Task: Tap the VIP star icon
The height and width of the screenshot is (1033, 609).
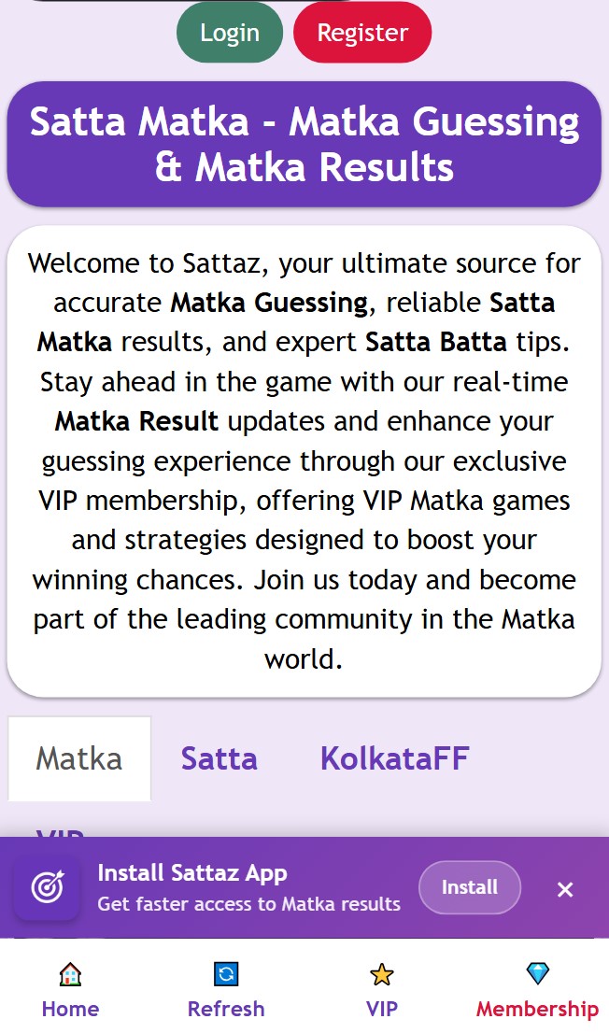Action: coord(382,975)
